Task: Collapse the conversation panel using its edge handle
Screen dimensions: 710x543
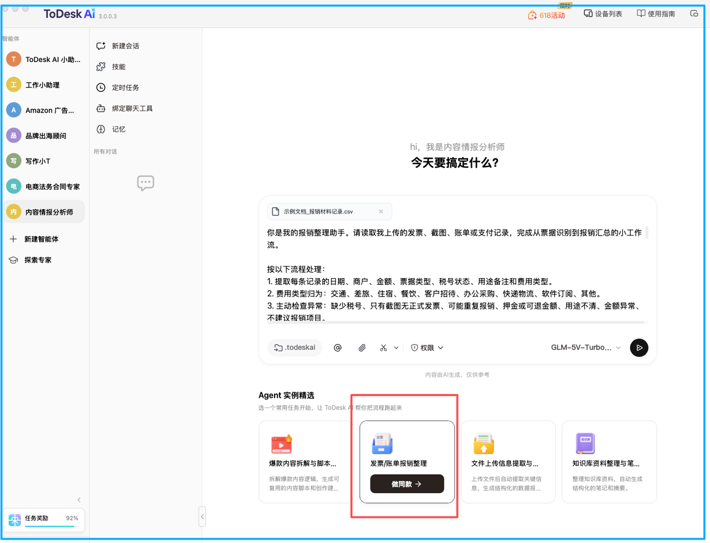Action: click(x=202, y=516)
